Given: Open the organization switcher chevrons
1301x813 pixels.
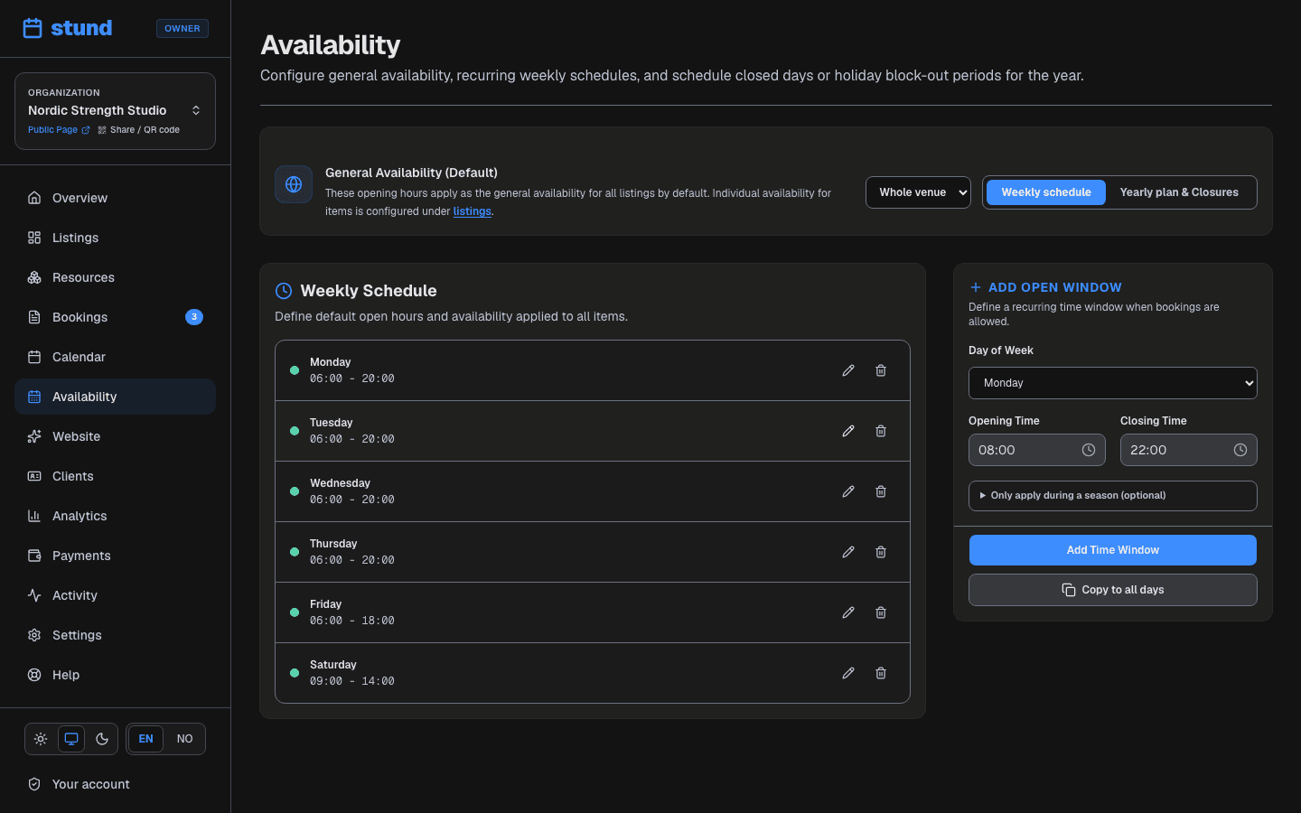Looking at the screenshot, I should coord(196,110).
